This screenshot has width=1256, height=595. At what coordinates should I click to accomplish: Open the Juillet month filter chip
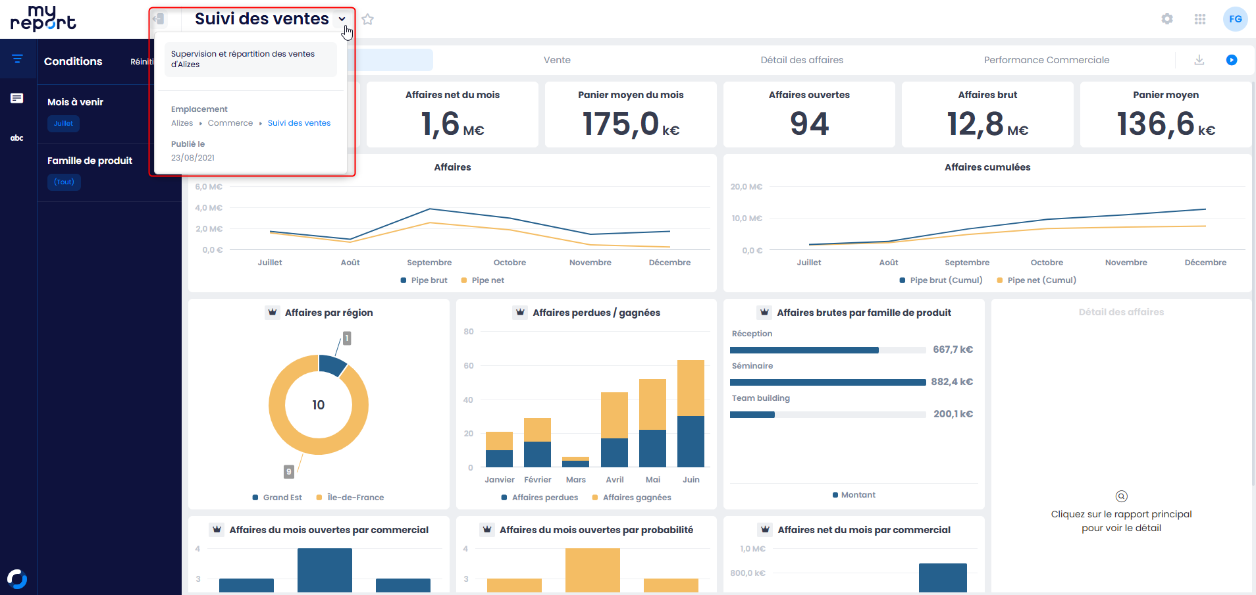(63, 124)
